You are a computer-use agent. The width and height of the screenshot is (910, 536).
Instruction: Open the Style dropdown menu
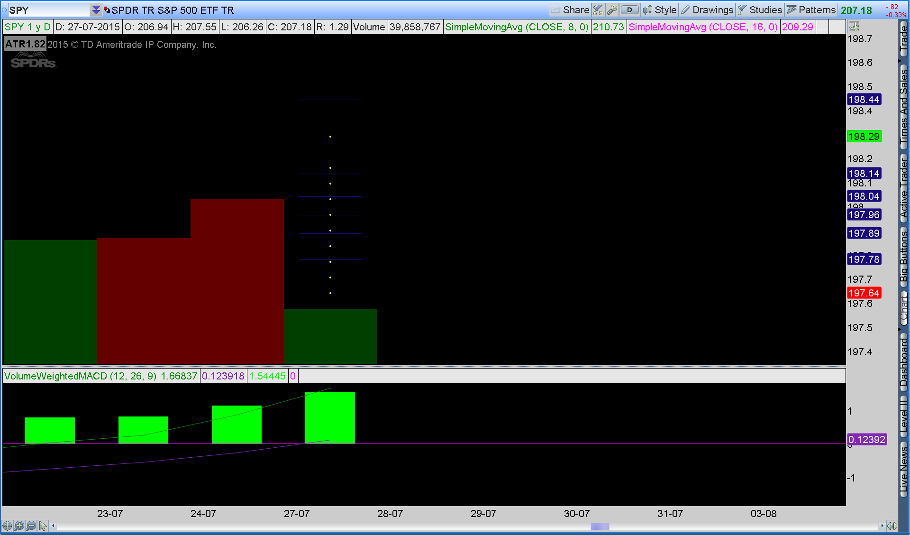click(660, 10)
